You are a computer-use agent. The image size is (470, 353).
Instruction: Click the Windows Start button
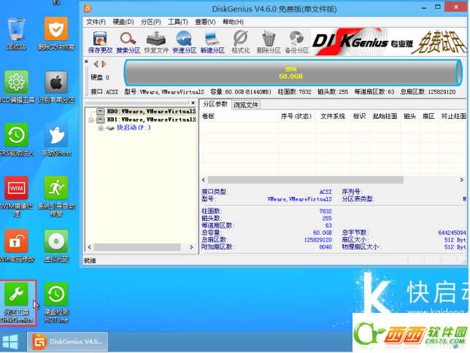click(10, 341)
